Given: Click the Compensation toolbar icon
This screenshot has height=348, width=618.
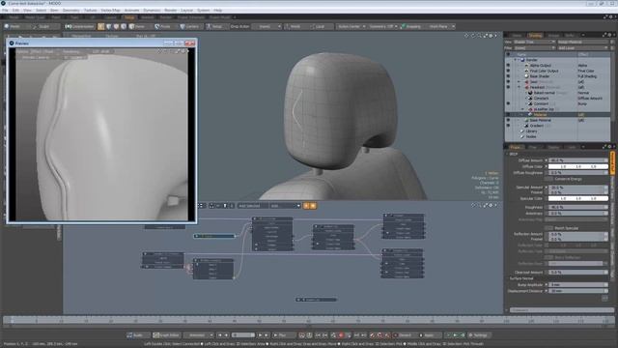Looking at the screenshot, I should point(69,26).
